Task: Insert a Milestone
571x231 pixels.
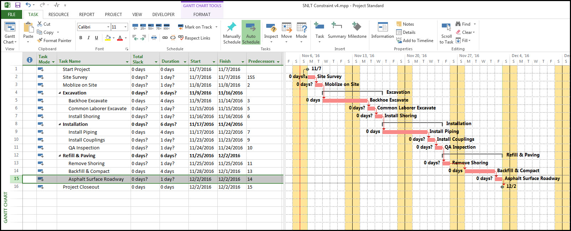Action: click(357, 31)
